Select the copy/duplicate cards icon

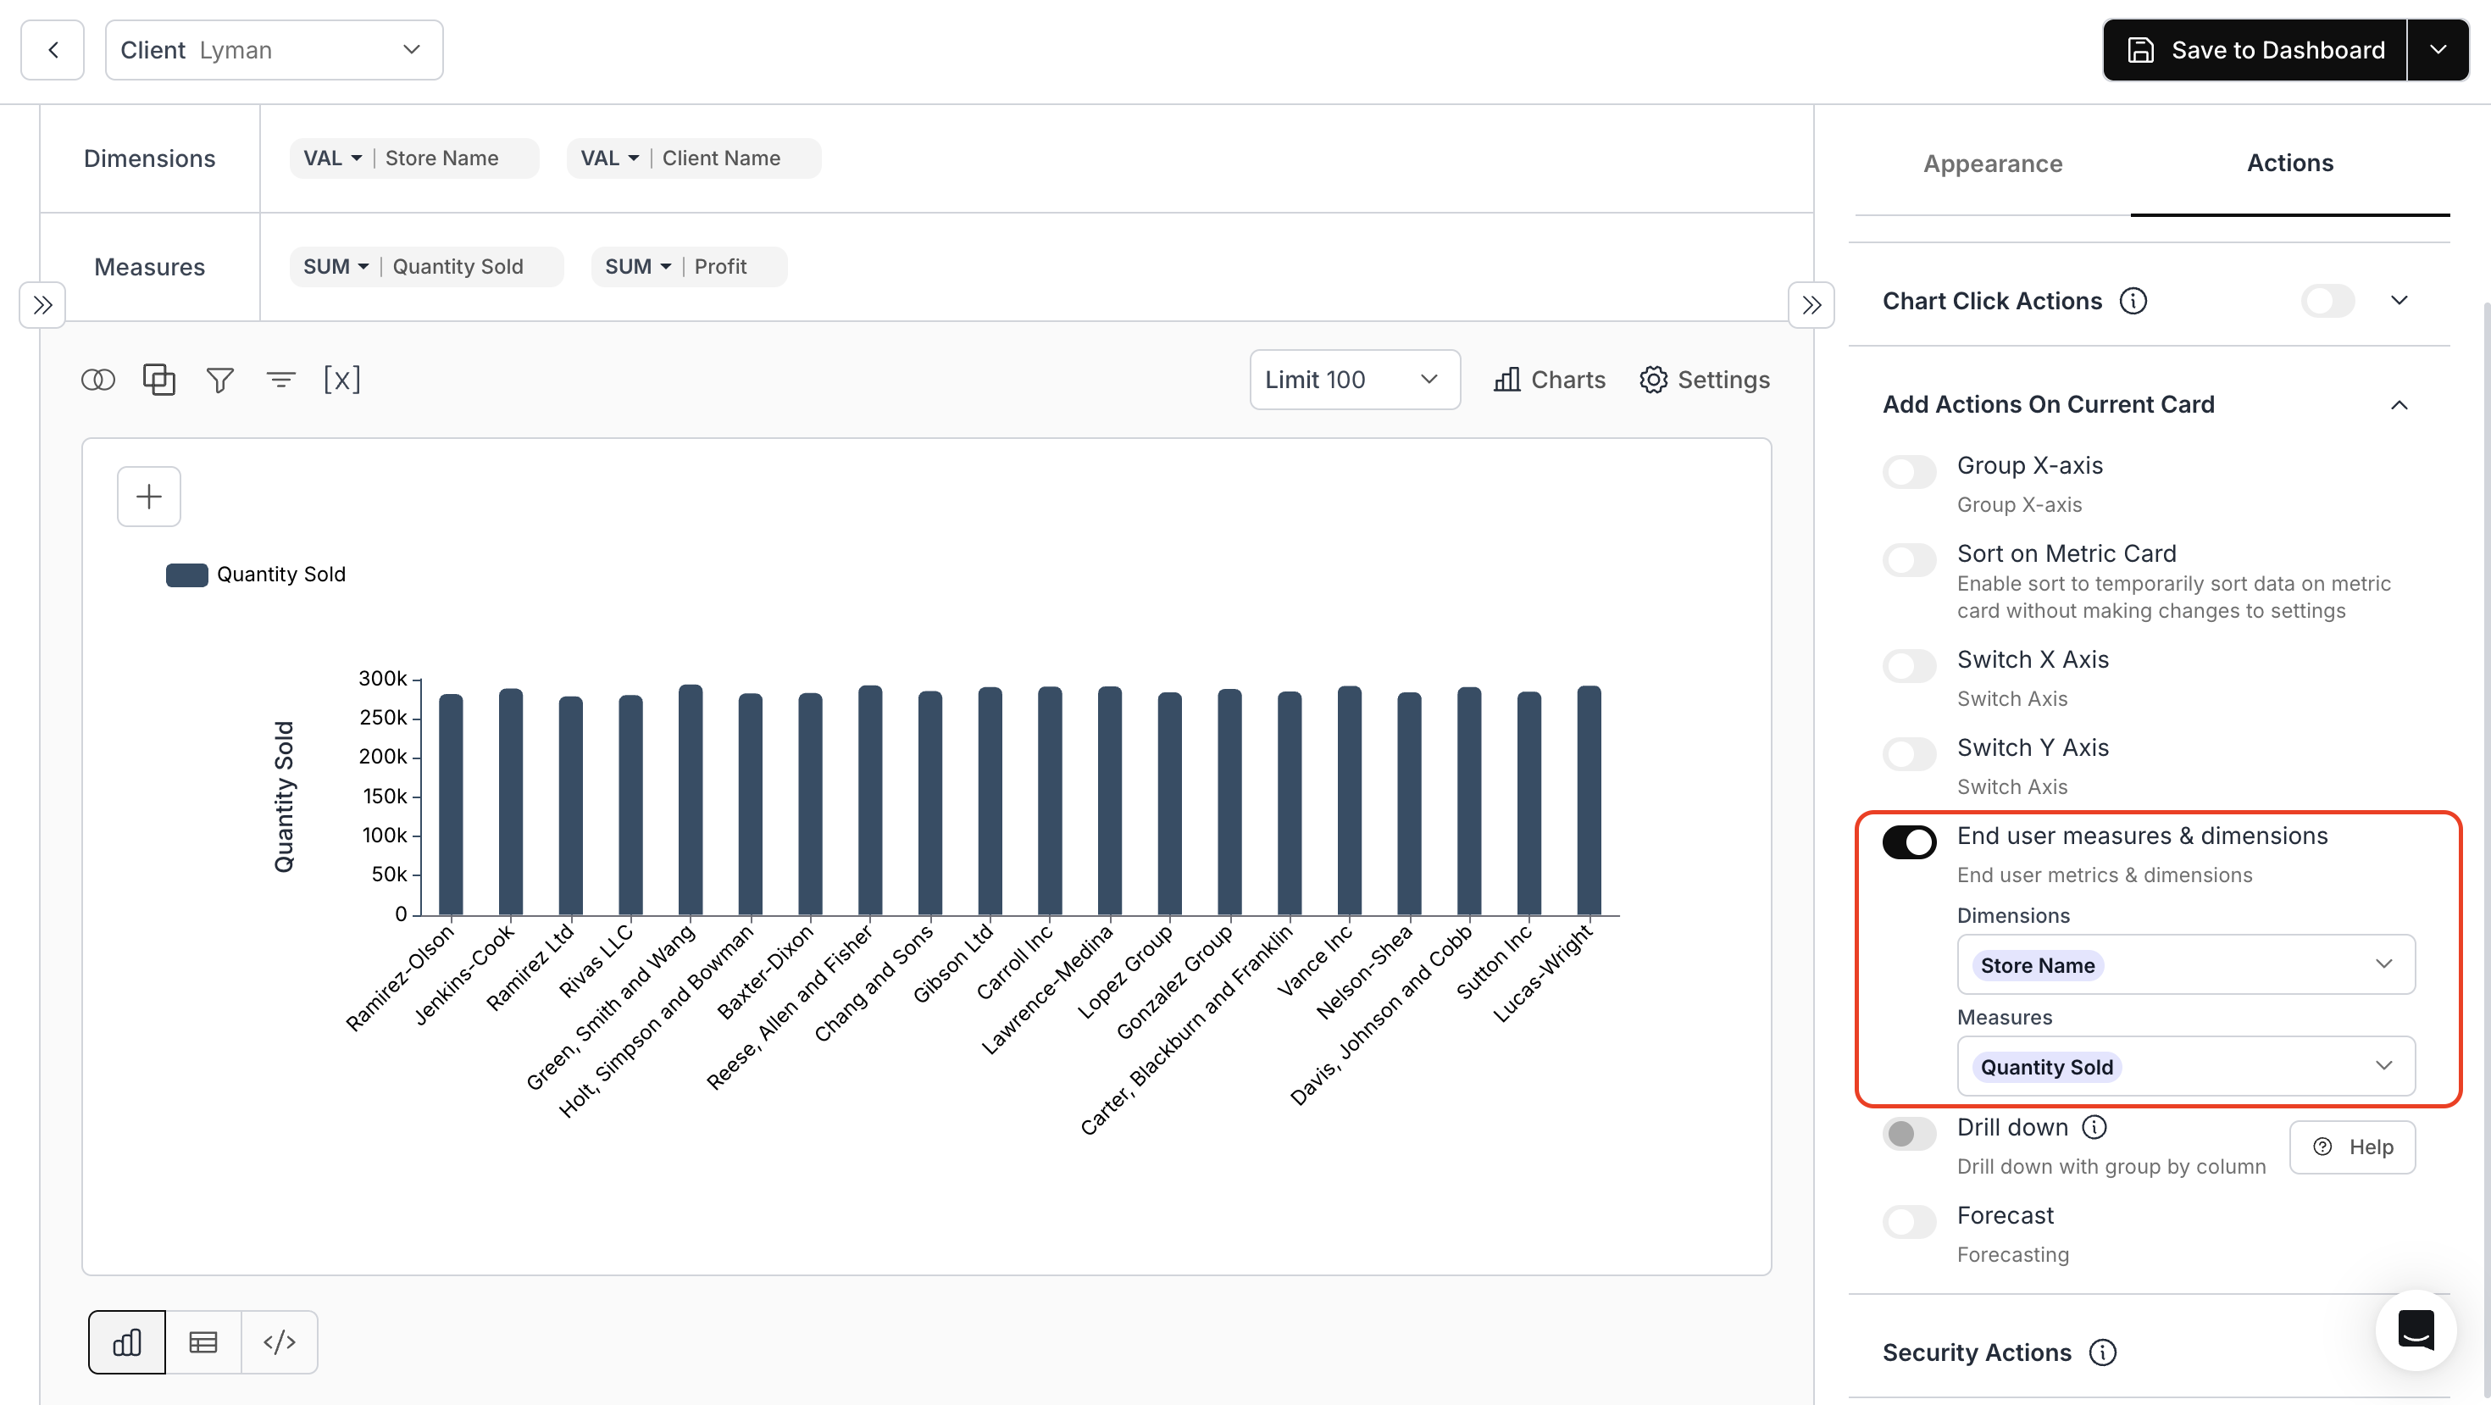[x=158, y=379]
